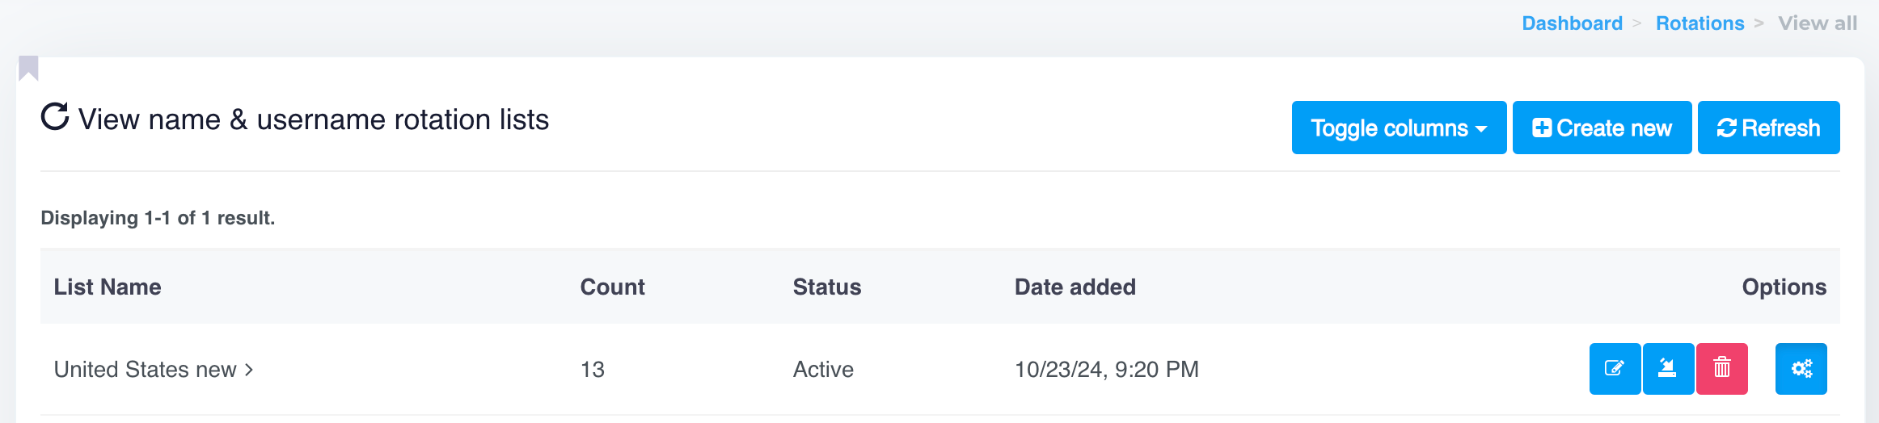Expand the Toggle columns dropdown

point(1399,128)
